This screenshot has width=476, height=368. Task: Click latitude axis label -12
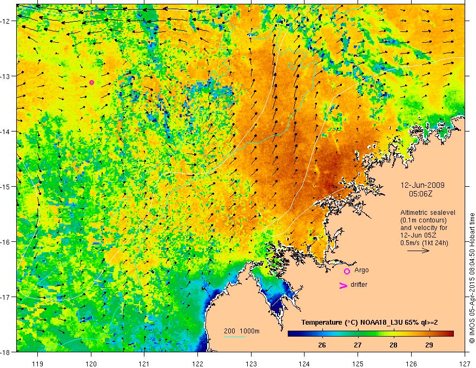(x=6, y=21)
